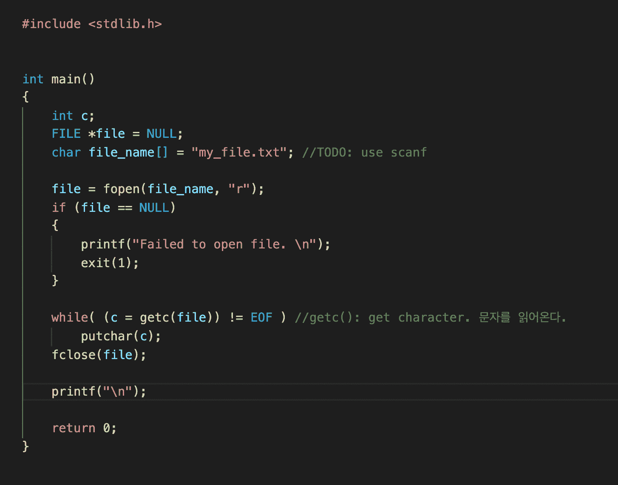Click the "r" mode string
This screenshot has height=485, width=618.
239,189
